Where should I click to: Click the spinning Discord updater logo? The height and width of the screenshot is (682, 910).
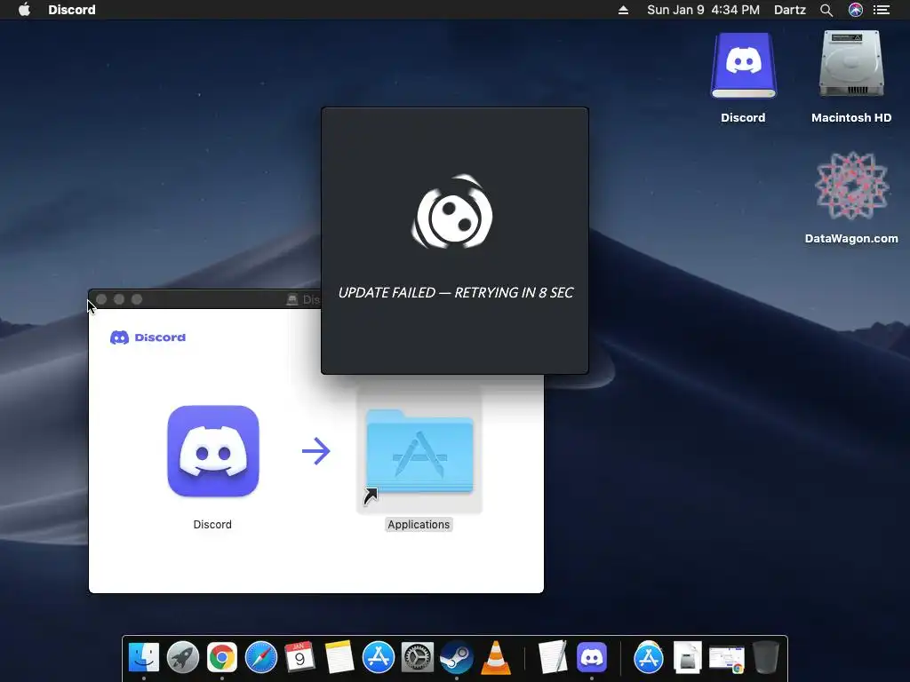click(x=452, y=212)
